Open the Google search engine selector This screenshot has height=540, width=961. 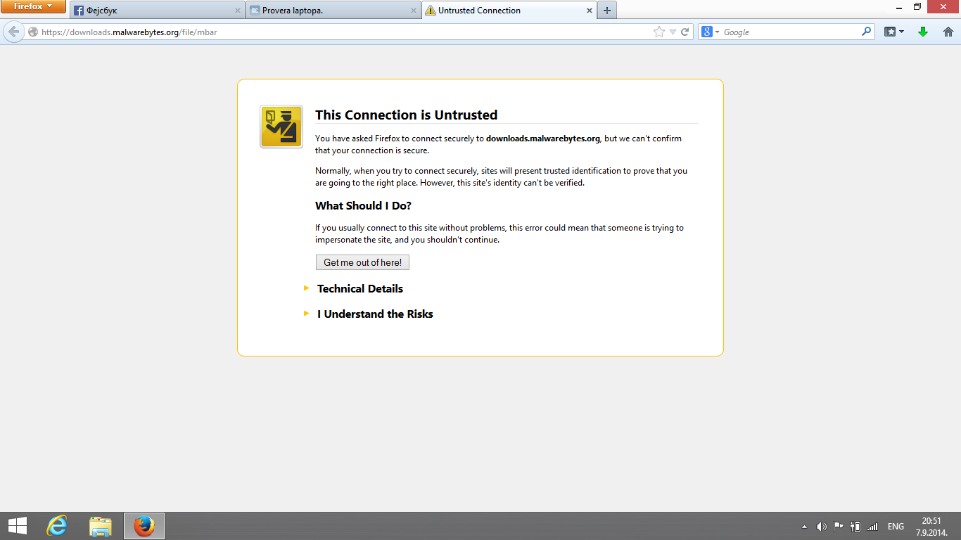[710, 32]
